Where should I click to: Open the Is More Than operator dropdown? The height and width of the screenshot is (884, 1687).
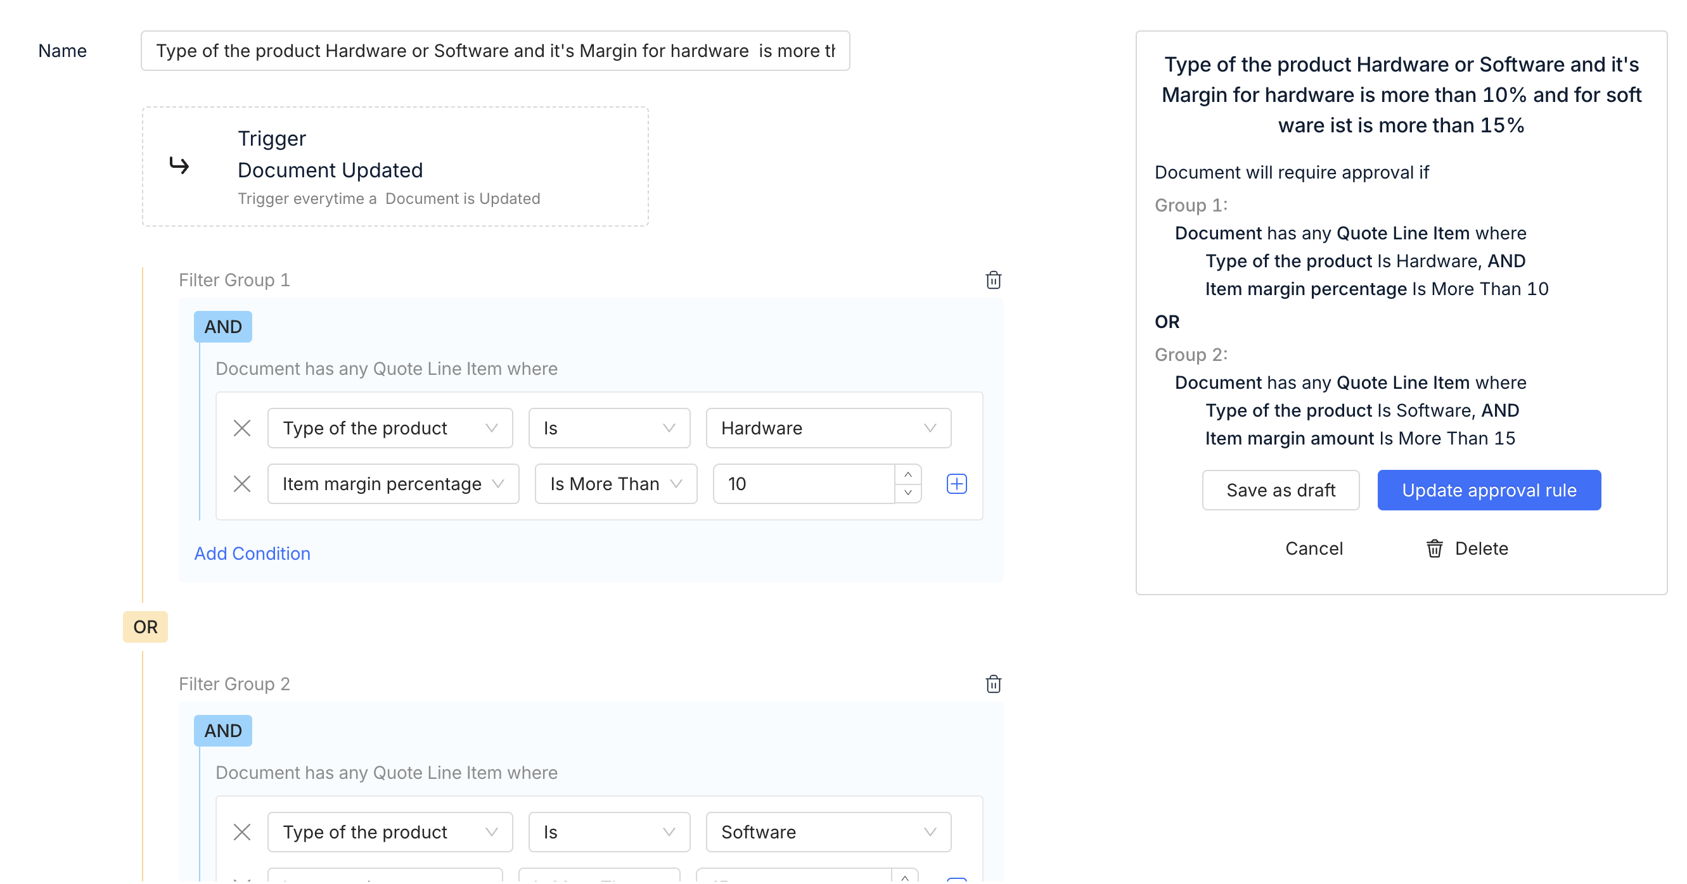click(615, 484)
